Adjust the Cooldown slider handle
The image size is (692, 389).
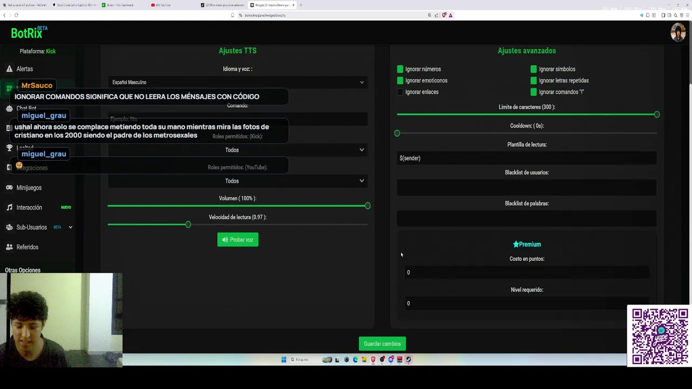coord(397,133)
